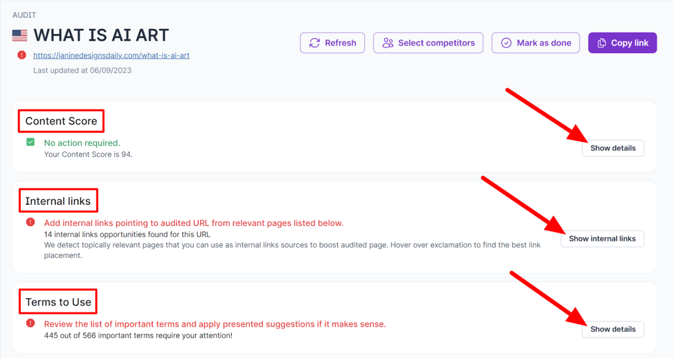
Task: Show details for Terms to Use
Action: tap(612, 329)
